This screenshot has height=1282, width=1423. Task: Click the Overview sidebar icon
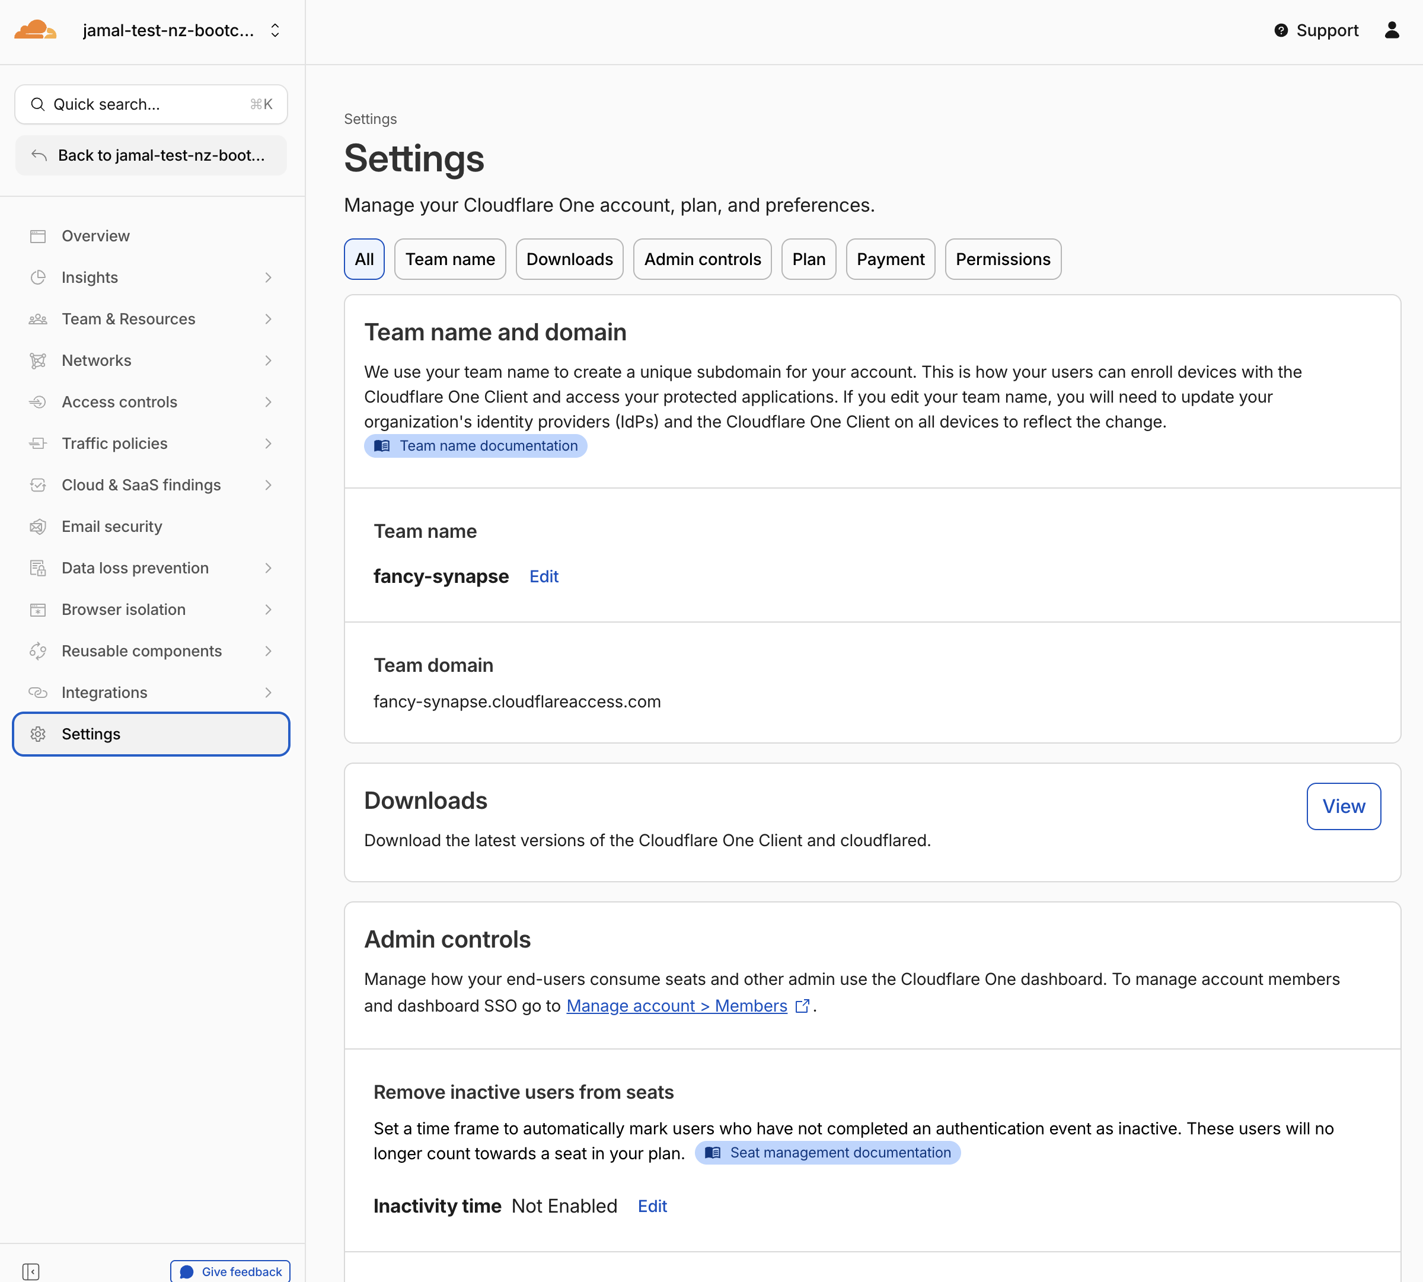point(38,236)
